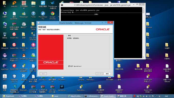Select the 百度云管家 desktop icon
The image size is (174, 98).
coord(43,4)
